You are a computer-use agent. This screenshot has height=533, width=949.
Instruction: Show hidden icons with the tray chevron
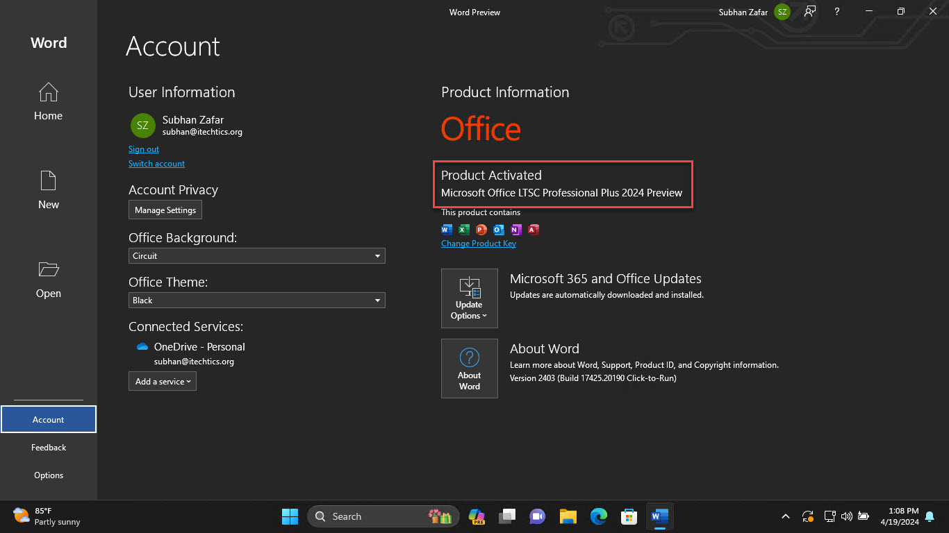786,516
